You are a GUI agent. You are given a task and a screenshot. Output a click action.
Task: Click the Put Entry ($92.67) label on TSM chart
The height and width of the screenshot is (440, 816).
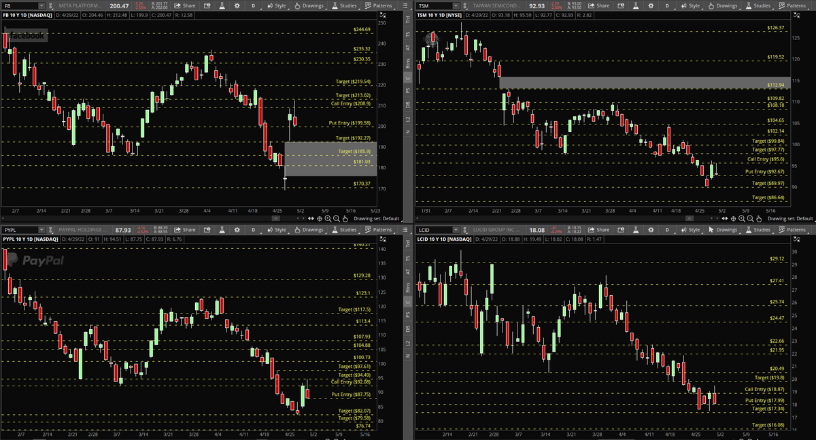tap(766, 171)
